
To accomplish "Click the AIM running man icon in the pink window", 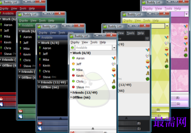I will [186, 50].
